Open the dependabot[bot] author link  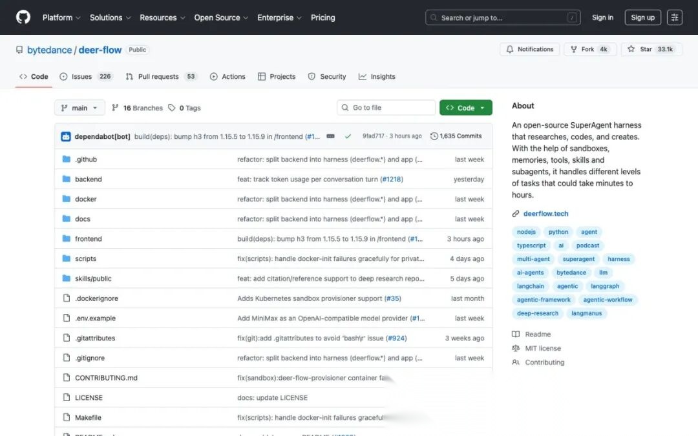click(x=102, y=136)
